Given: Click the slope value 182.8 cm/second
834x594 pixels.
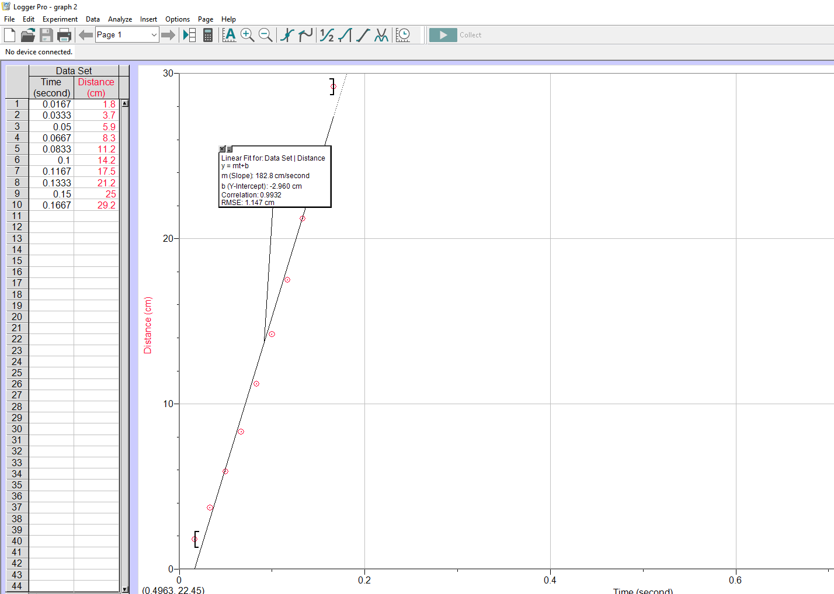Looking at the screenshot, I should click(x=283, y=176).
